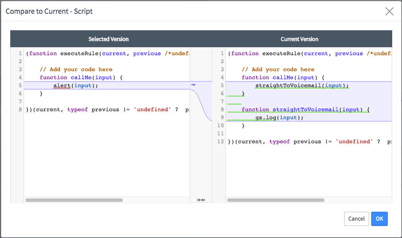Image resolution: width=402 pixels, height=238 pixels.
Task: Click line 8 closing statement in Selected Version
Action: pos(108,109)
